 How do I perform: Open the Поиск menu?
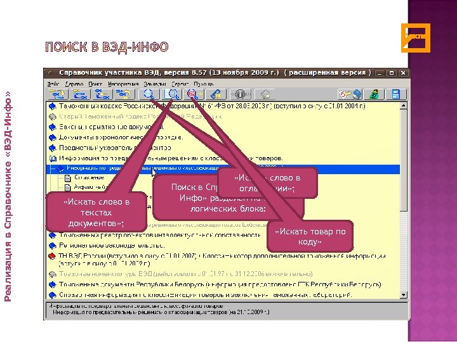[95, 84]
